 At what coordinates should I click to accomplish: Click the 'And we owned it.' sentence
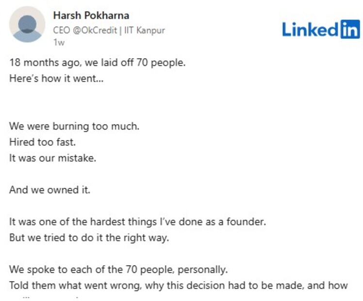pyautogui.click(x=49, y=190)
